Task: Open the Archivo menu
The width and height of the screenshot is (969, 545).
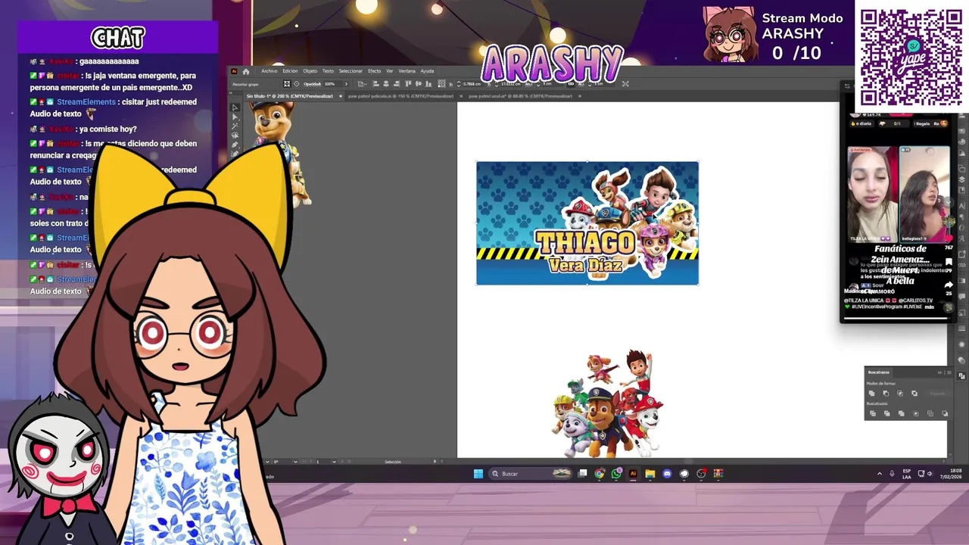Action: point(270,71)
